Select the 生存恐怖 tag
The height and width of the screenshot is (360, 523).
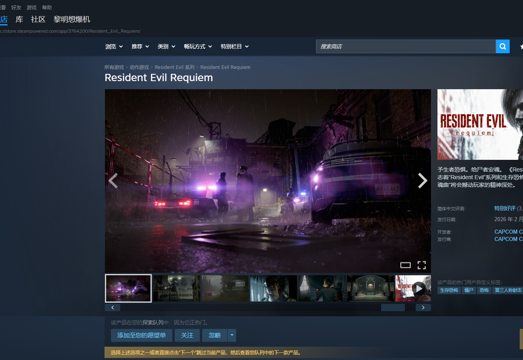[x=449, y=290]
